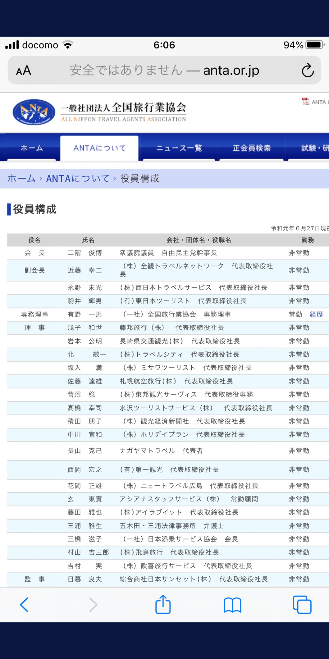Select the name 髙橋 幸司
Image resolution: width=329 pixels, height=659 pixels.
coord(85,408)
